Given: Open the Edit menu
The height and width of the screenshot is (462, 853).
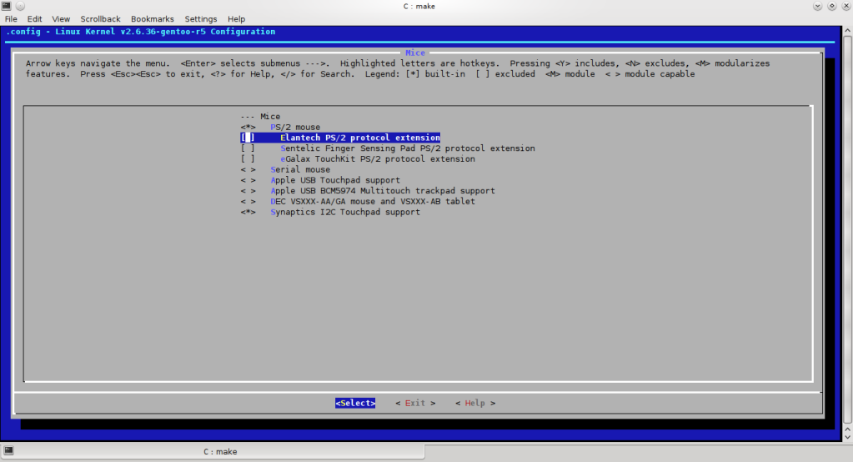Looking at the screenshot, I should click(x=34, y=19).
